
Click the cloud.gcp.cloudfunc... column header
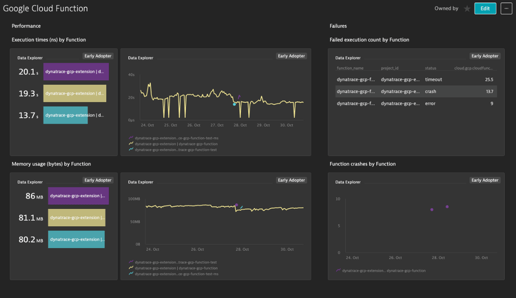click(x=474, y=68)
